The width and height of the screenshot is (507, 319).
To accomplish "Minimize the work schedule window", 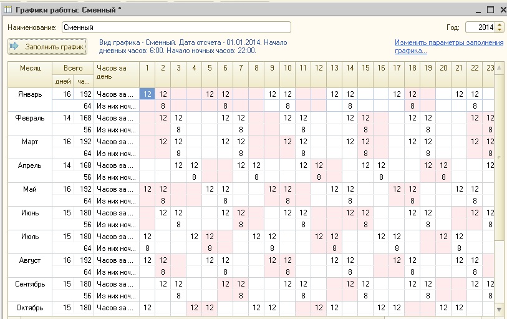I will (x=478, y=10).
